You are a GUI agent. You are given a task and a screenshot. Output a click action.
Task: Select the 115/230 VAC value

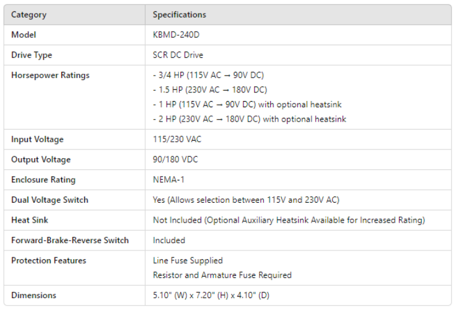pyautogui.click(x=177, y=139)
